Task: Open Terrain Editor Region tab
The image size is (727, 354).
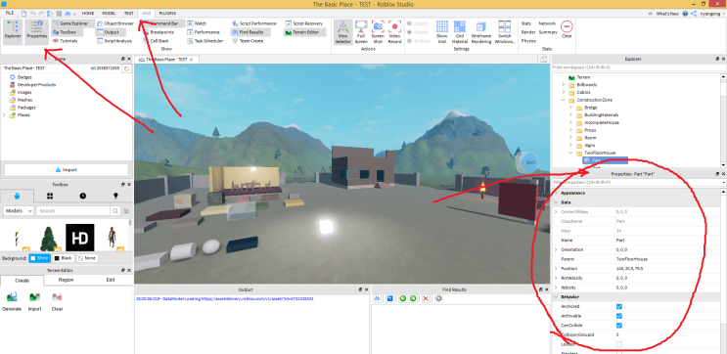Action: [66, 280]
